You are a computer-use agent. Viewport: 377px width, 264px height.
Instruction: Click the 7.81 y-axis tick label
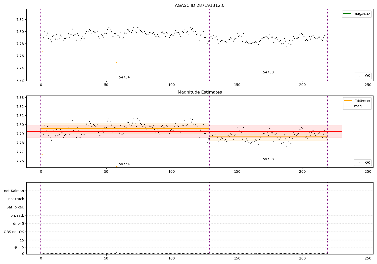click(x=20, y=116)
